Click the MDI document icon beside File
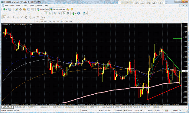This screenshot has height=113, width=189. (3, 5)
